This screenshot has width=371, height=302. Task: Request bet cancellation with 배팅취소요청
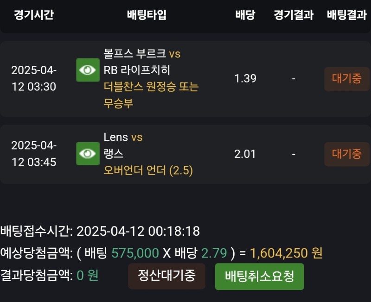point(259,277)
